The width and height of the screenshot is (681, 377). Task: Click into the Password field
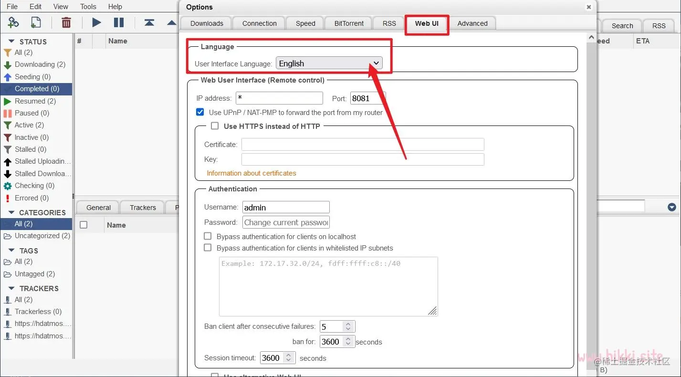[x=286, y=222]
